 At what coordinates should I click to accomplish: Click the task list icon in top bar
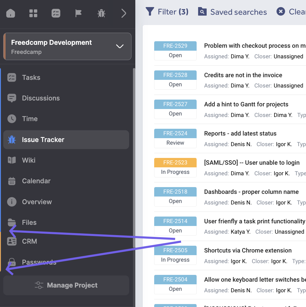[56, 13]
